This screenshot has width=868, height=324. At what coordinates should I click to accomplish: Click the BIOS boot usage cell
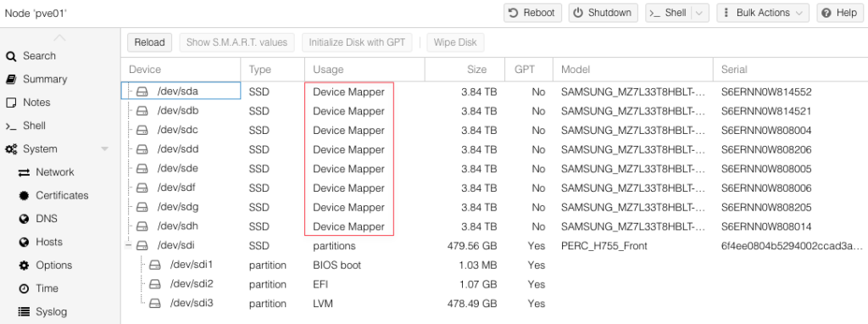click(337, 265)
